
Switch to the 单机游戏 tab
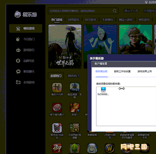(144, 20)
